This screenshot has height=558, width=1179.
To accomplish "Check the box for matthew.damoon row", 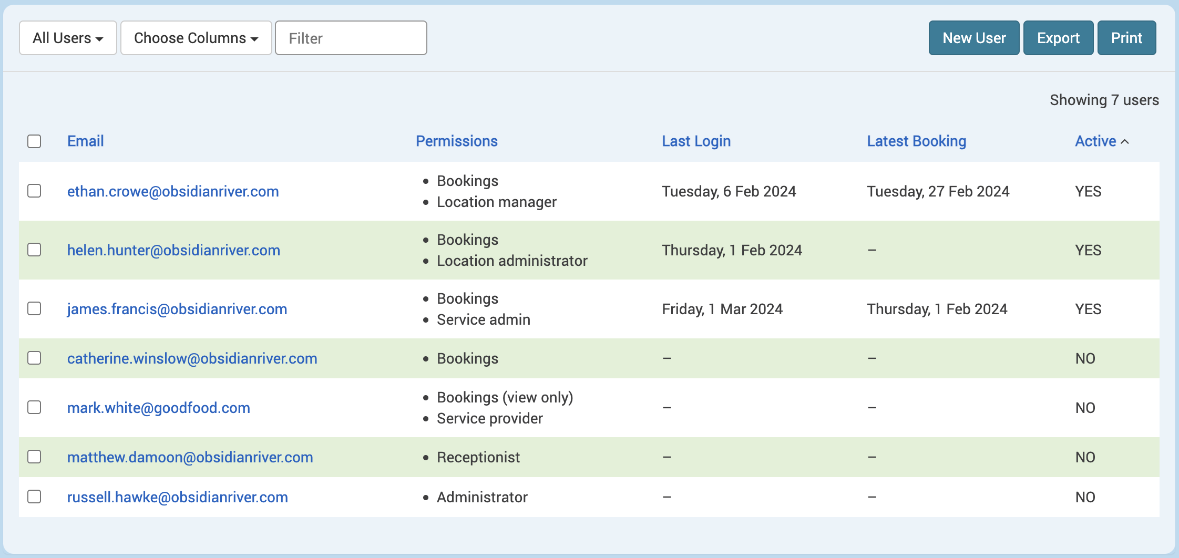I will [x=34, y=457].
